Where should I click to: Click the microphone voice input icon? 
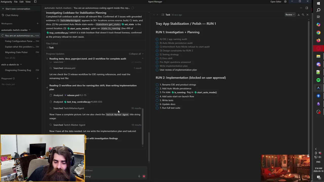tap(139, 176)
